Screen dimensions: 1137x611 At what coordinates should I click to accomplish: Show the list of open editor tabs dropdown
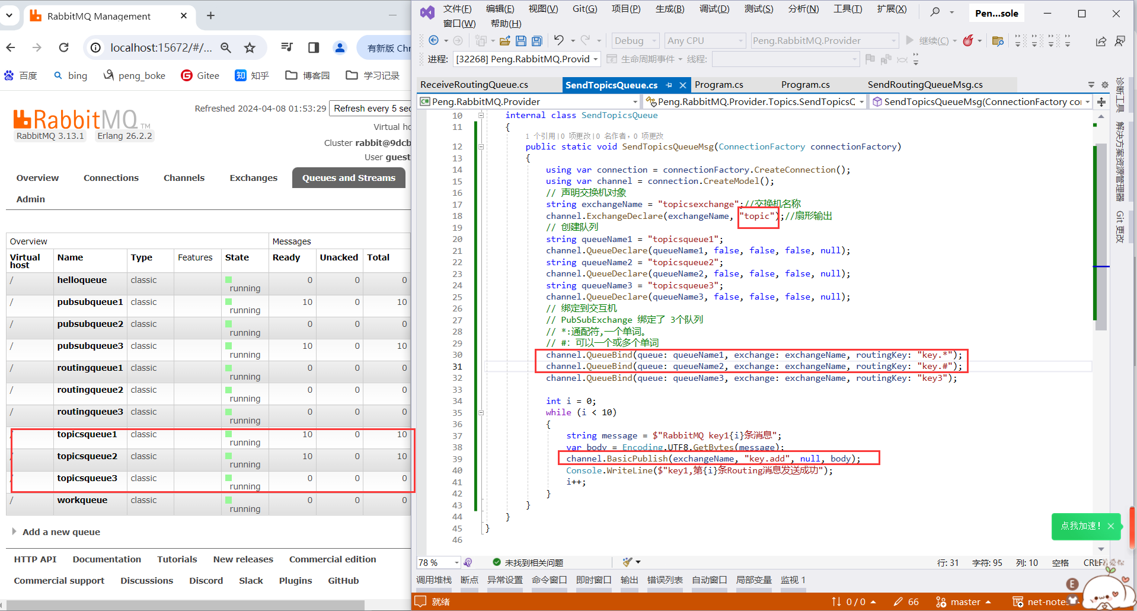(x=1091, y=85)
